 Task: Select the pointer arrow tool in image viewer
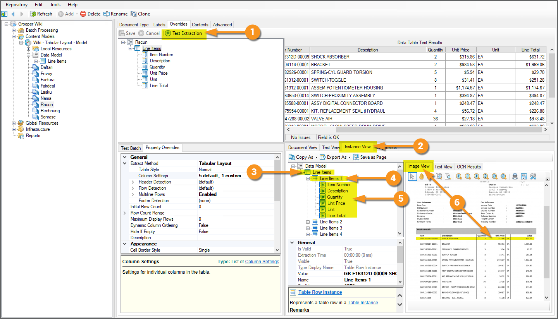point(413,177)
